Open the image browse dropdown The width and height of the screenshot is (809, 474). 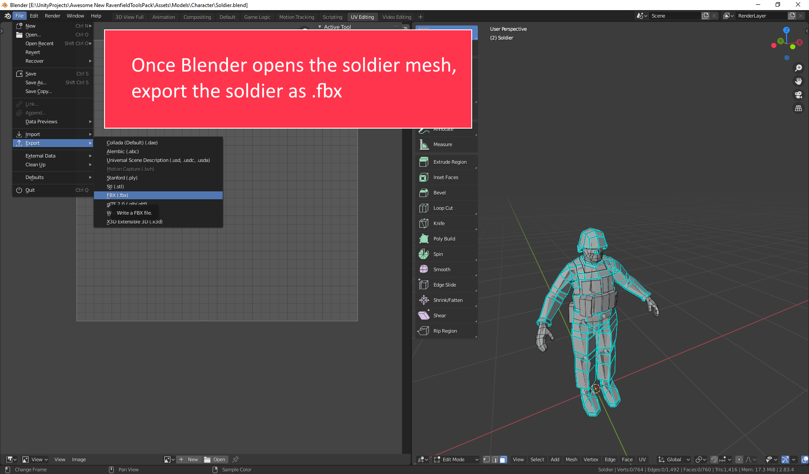(169, 460)
